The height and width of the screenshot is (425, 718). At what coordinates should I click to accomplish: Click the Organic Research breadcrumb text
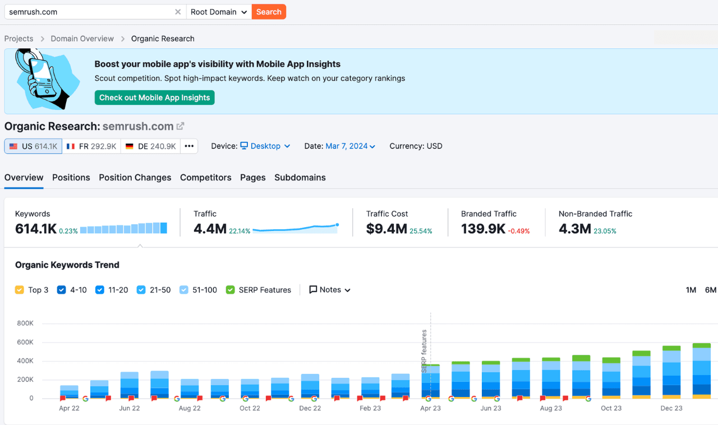coord(163,39)
